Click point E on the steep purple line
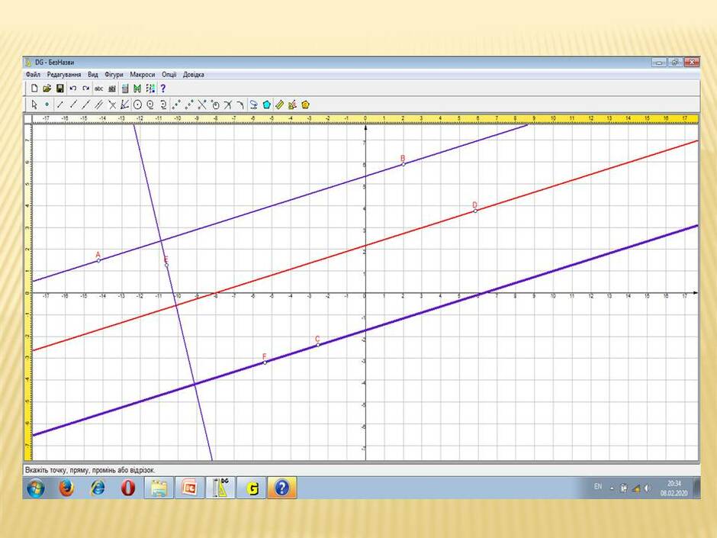717x538 pixels. coord(166,266)
